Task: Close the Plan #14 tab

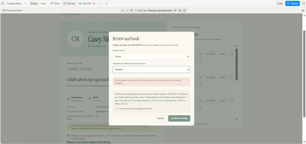Action: pyautogui.click(x=100, y=4)
